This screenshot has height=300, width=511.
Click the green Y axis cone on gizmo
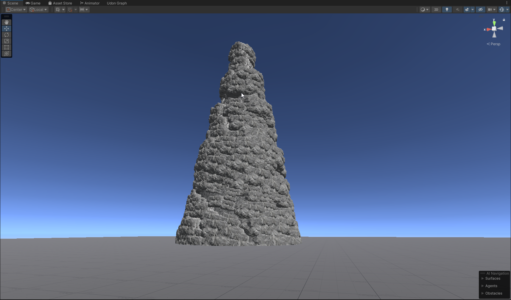click(494, 23)
